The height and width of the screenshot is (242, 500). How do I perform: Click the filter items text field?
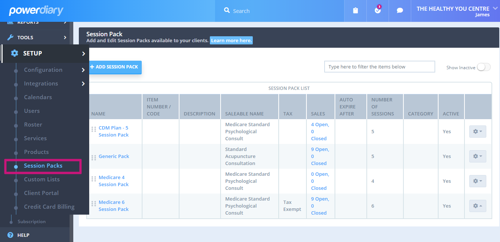coord(379,67)
